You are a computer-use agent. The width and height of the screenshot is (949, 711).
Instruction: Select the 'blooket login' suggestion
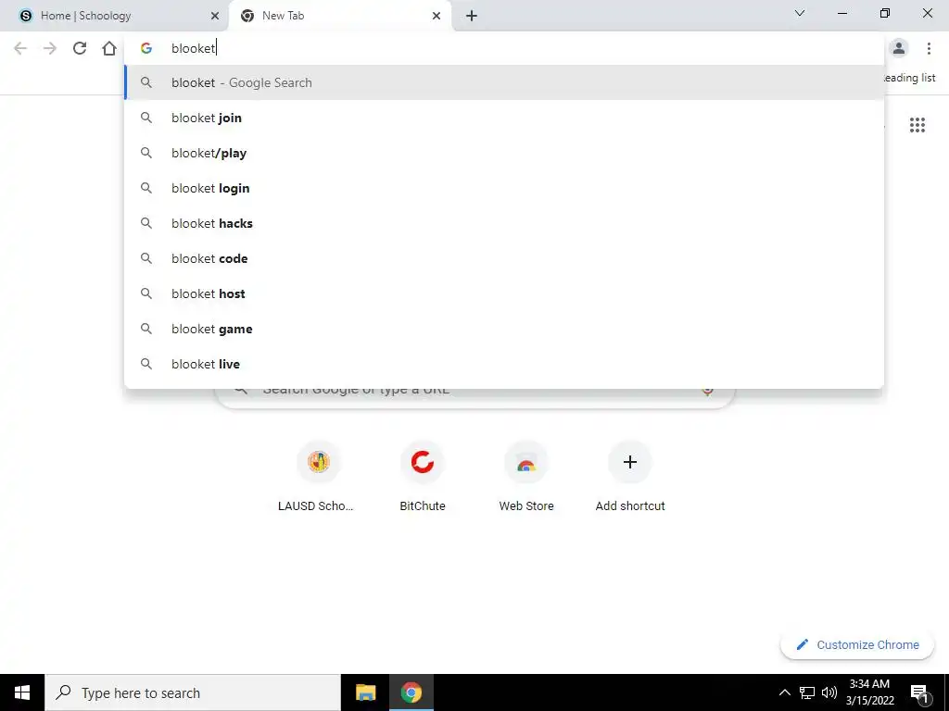coord(503,188)
